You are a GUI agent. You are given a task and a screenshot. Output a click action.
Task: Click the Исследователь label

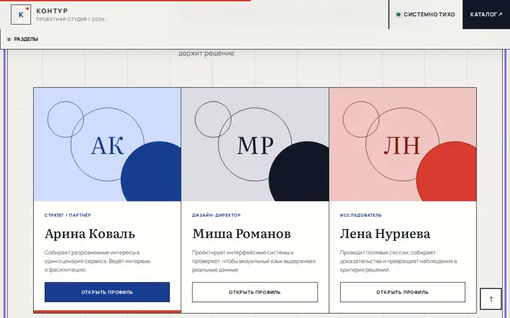(361, 215)
